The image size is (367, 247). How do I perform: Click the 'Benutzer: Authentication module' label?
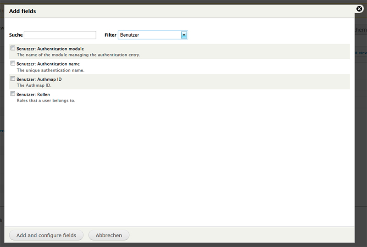coord(50,49)
